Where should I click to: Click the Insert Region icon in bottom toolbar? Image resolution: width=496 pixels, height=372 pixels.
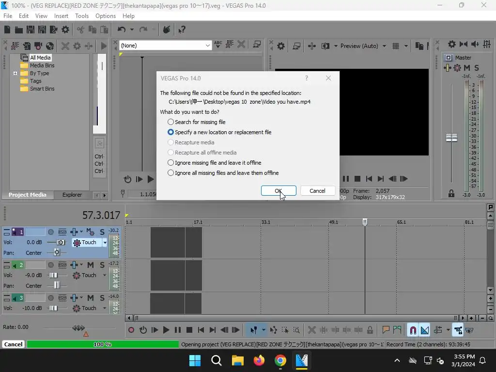[397, 330]
